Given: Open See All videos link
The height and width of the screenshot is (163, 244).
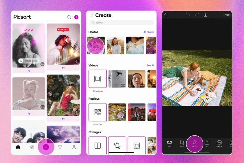Looking at the screenshot, I should (150, 65).
